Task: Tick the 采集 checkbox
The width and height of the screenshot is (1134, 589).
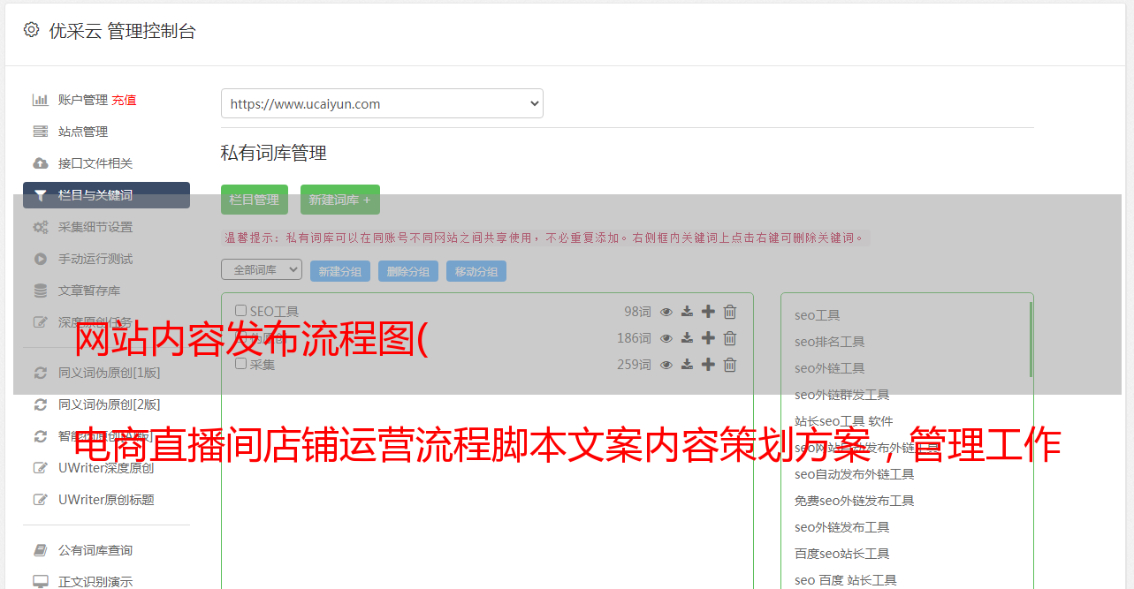Action: tap(241, 364)
